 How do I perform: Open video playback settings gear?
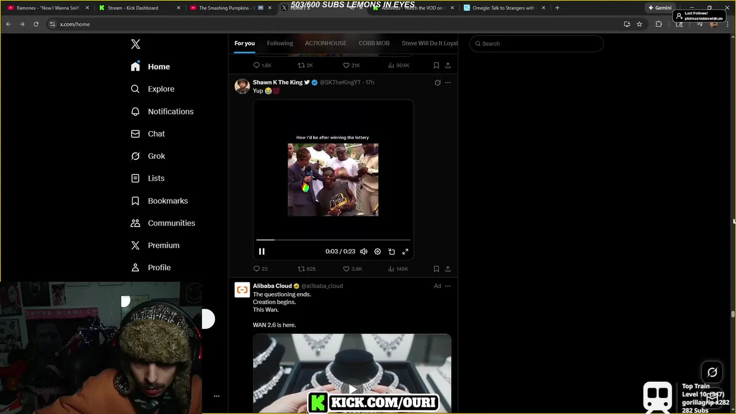(378, 251)
